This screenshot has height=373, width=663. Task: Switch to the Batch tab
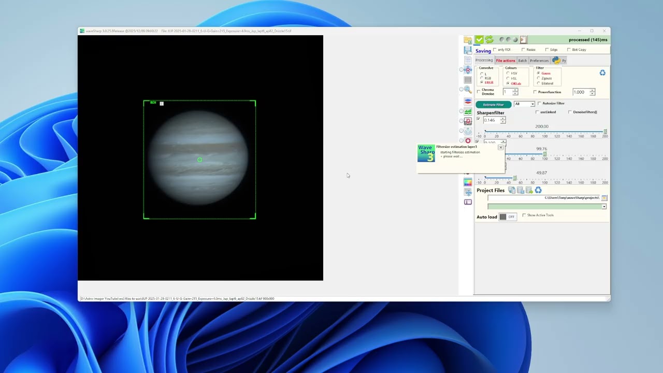pyautogui.click(x=523, y=60)
